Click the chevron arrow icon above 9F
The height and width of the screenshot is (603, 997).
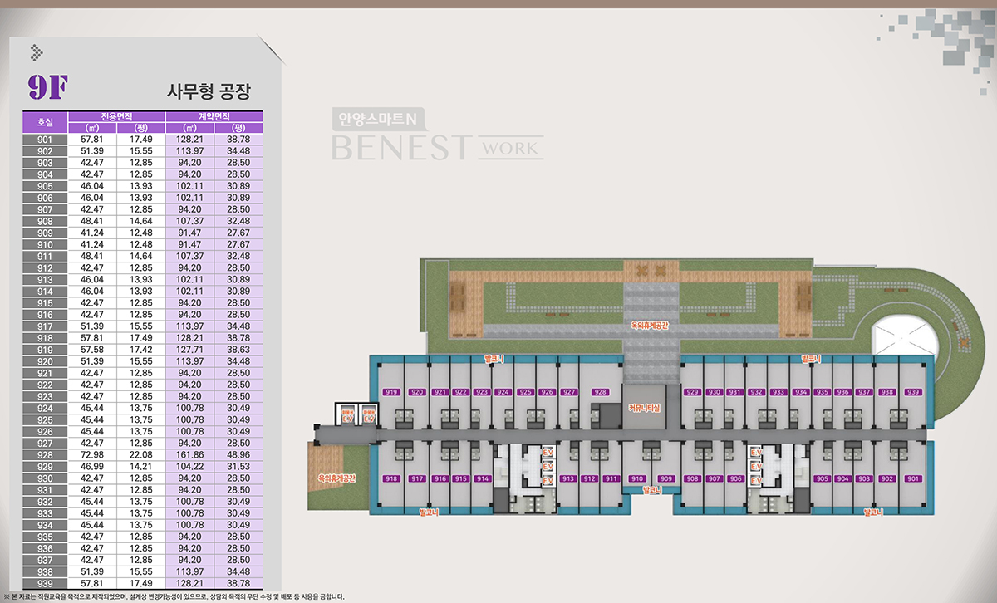36,52
